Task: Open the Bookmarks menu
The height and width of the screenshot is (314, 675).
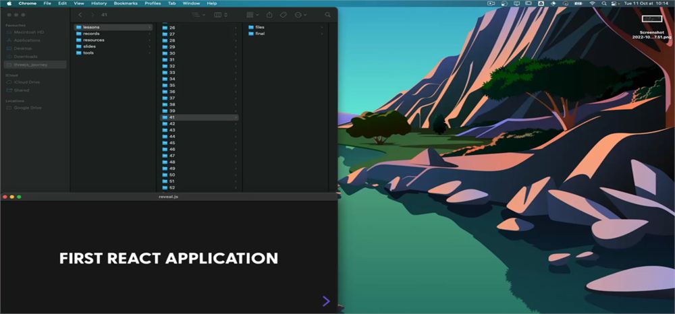Action: point(126,3)
